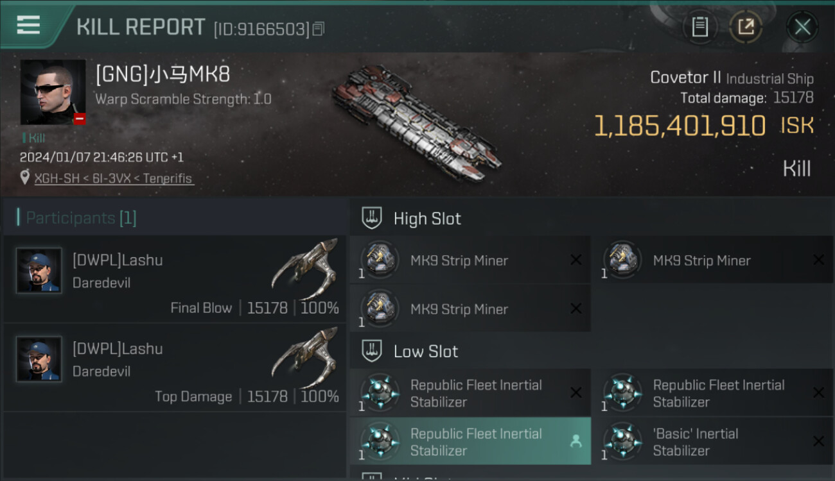The image size is (835, 481).
Task: Copy the kill report ID
Action: click(319, 28)
